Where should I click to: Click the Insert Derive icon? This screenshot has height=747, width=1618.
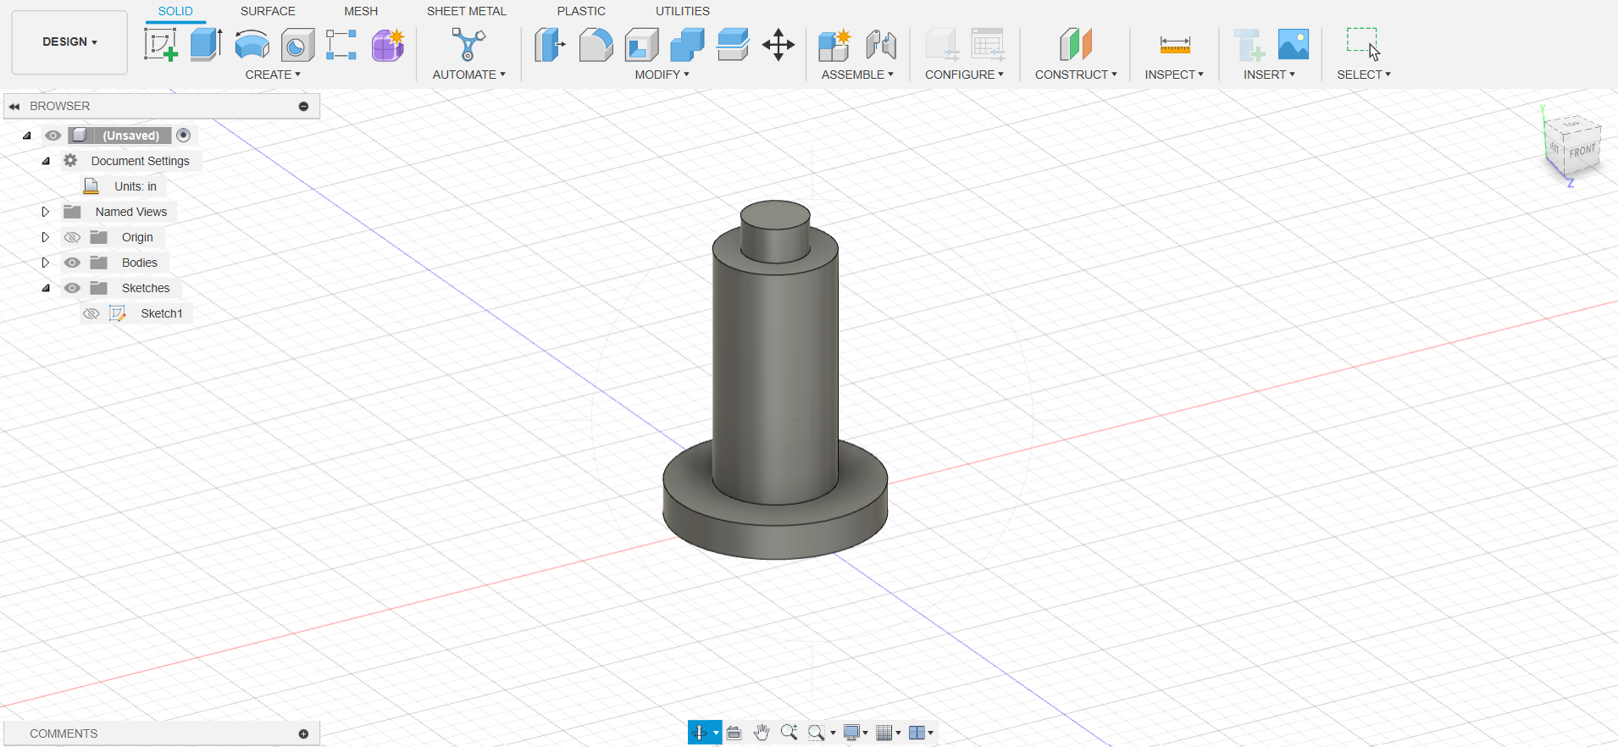click(1249, 44)
